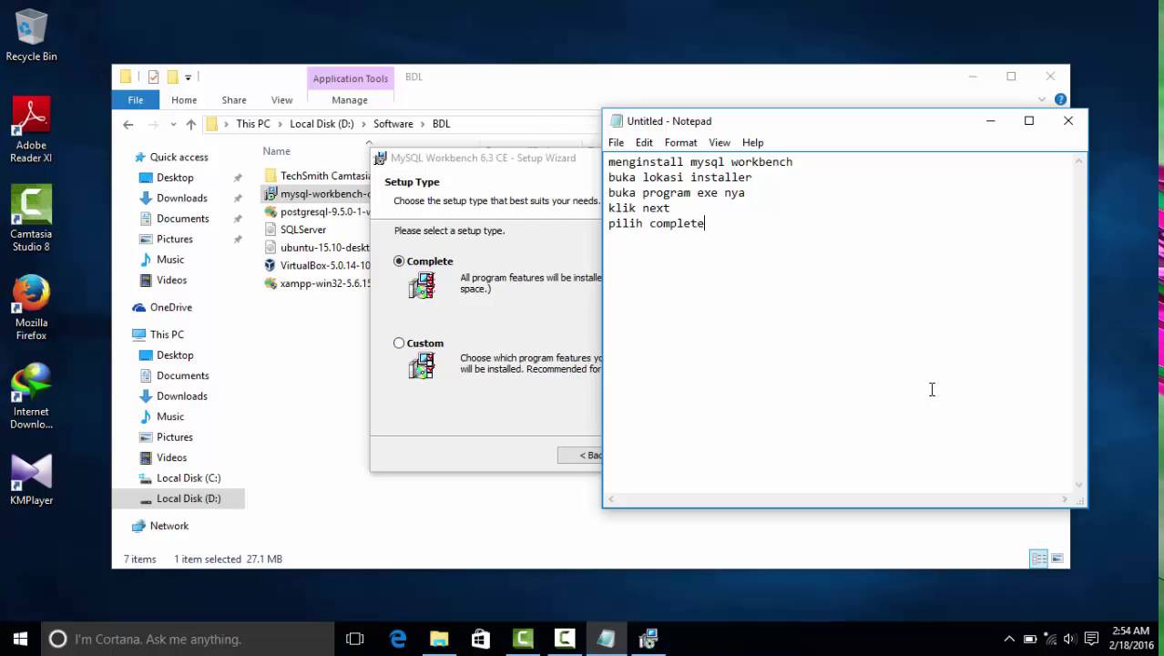This screenshot has width=1164, height=656.
Task: Switch to Explorer View ribbon tab
Action: [281, 100]
